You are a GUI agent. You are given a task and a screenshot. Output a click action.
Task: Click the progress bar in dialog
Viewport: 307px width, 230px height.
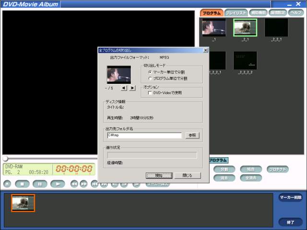[152, 155]
